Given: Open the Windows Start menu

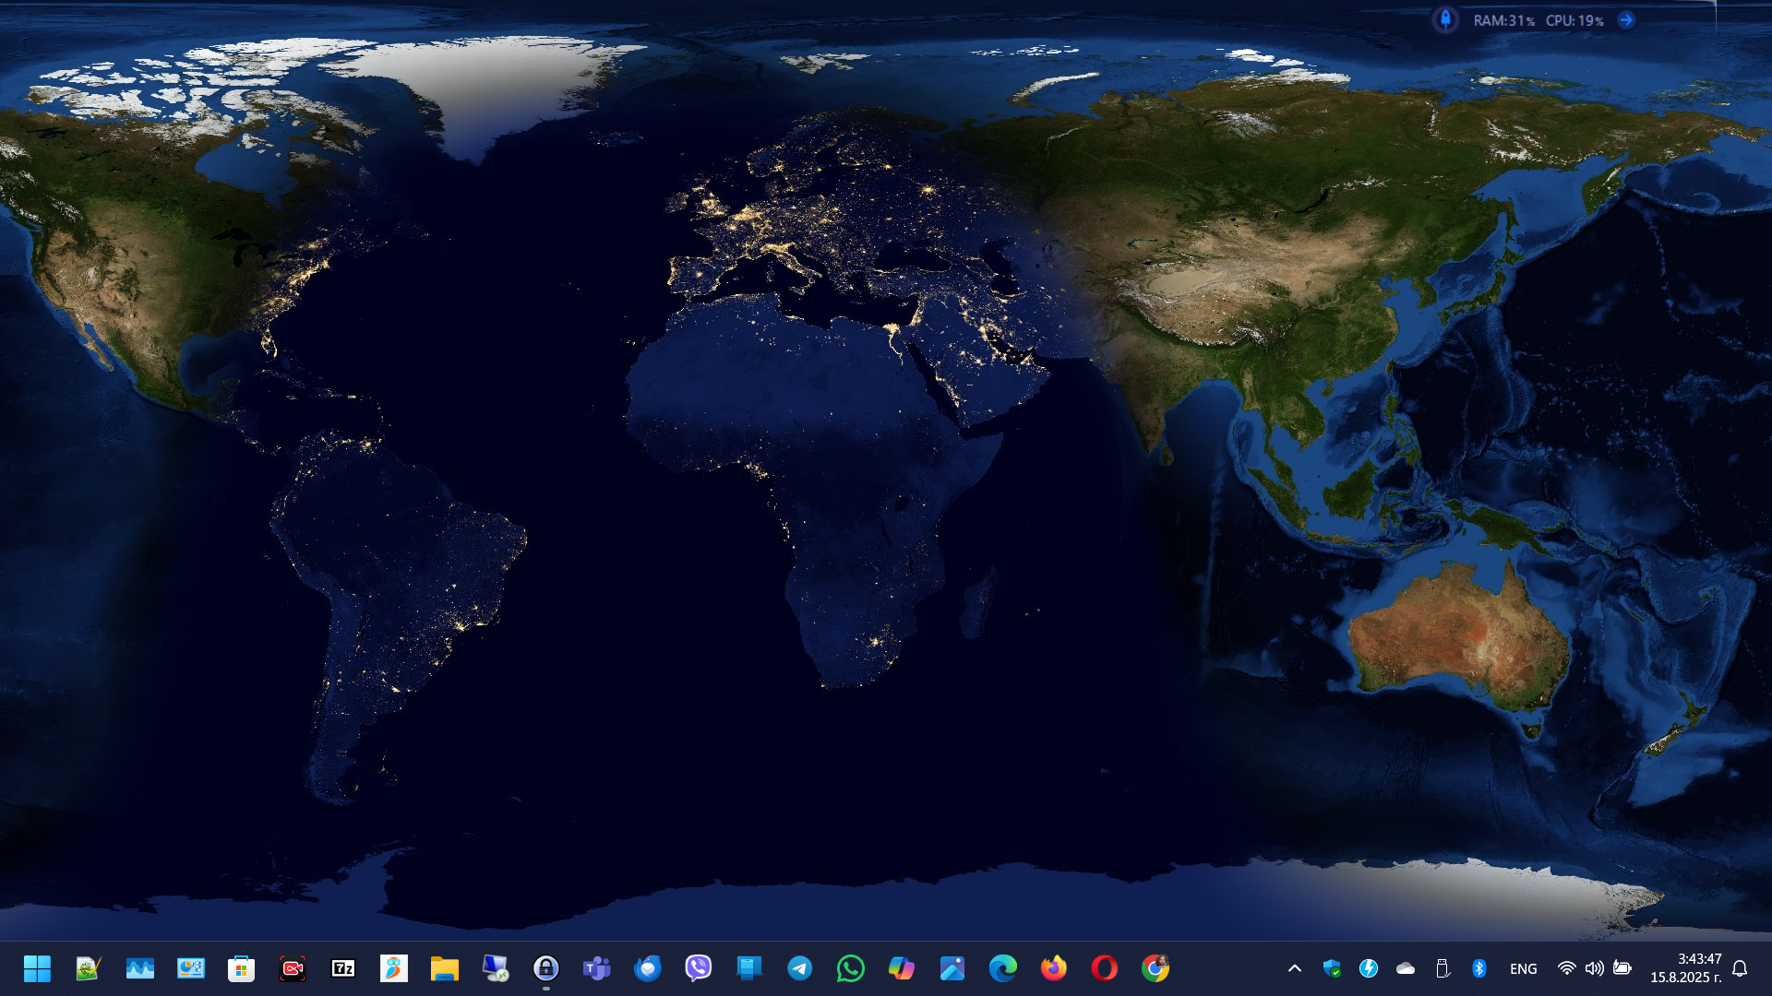Looking at the screenshot, I should click(37, 968).
